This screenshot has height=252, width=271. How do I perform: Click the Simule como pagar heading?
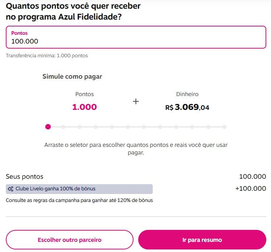tap(72, 77)
